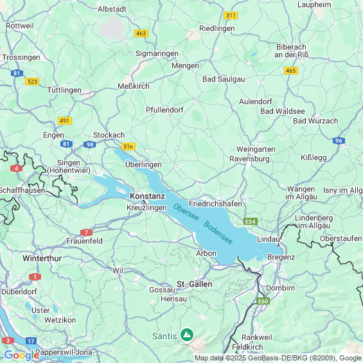Click the yellow 463 road shield
363x363 pixels.
141,33
